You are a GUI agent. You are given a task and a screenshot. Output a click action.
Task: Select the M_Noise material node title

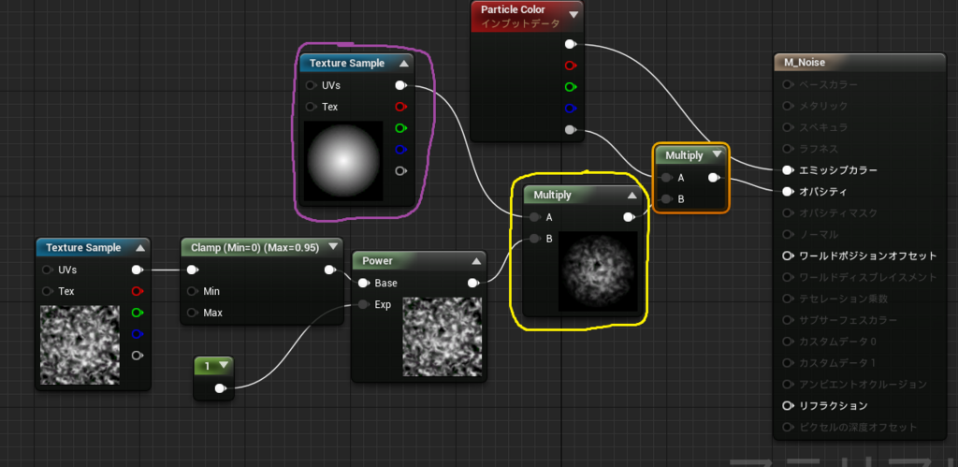tap(806, 62)
